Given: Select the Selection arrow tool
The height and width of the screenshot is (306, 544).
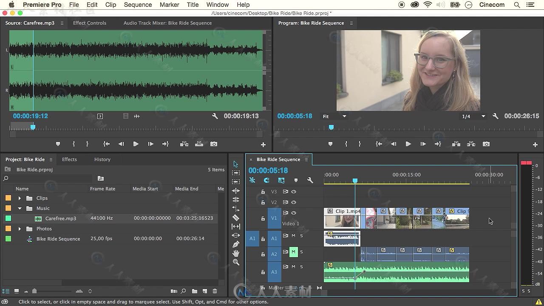Looking at the screenshot, I should click(236, 164).
